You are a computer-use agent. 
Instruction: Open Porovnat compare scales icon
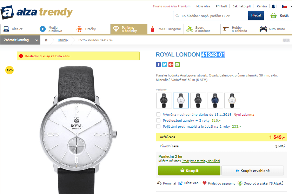pyautogui.click(x=159, y=183)
